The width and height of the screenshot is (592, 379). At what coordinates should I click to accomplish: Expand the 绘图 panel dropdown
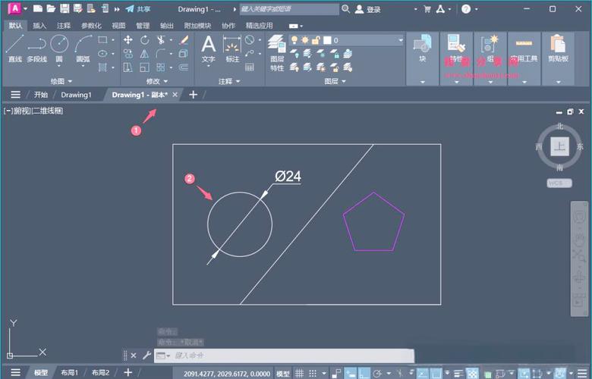61,81
